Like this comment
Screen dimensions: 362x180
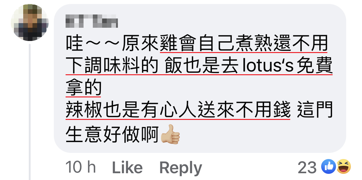127,168
